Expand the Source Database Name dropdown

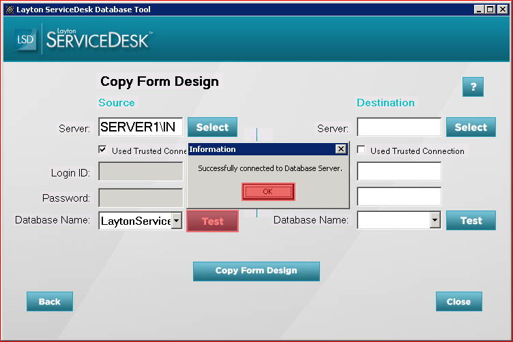coord(176,221)
